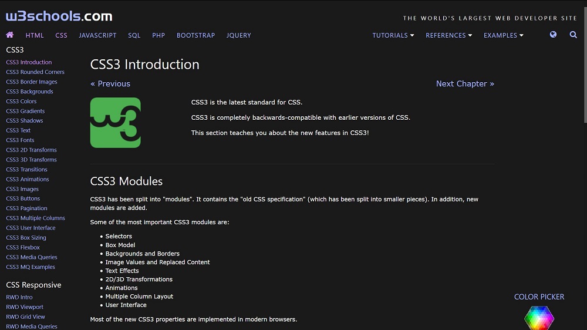Expand the Tutorials dropdown menu
Viewport: 587px width, 330px height.
393,35
